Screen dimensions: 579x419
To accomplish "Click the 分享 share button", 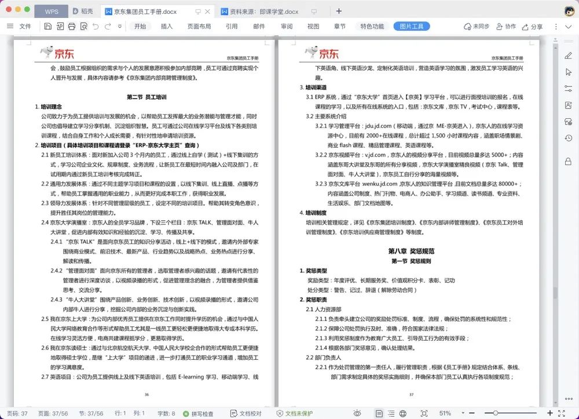I will (x=532, y=27).
